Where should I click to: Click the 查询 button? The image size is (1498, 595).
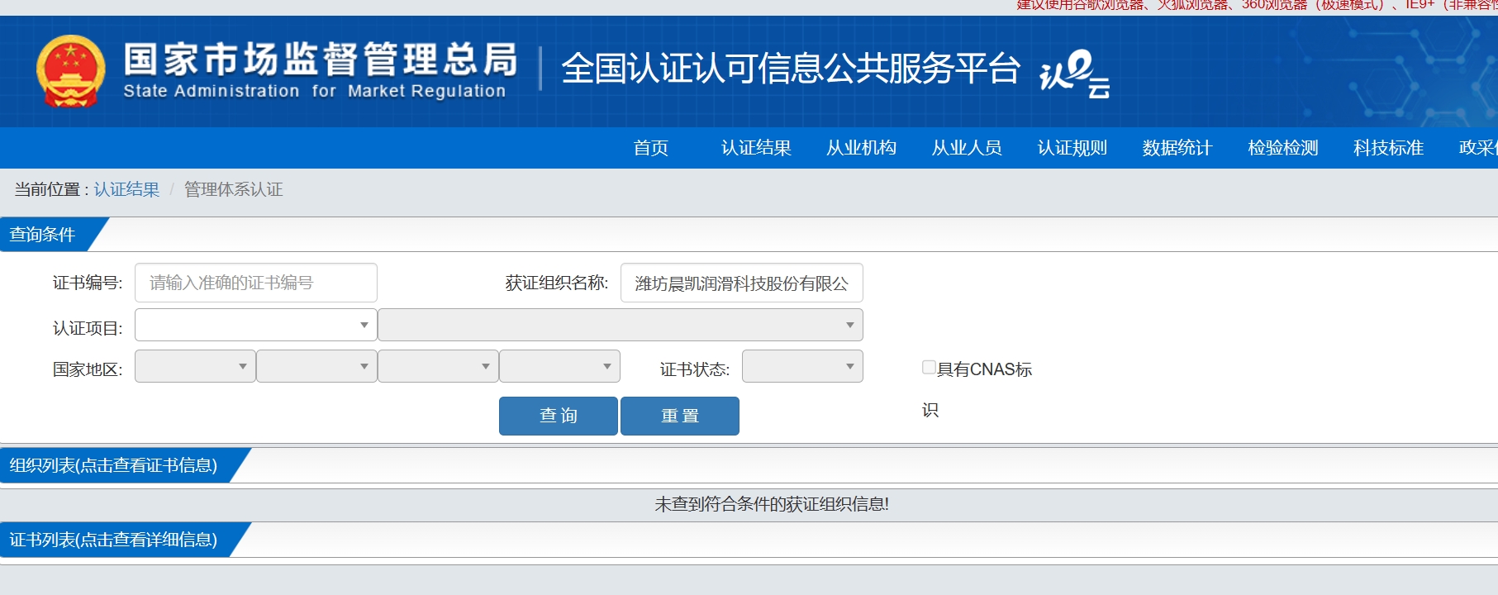(x=559, y=416)
